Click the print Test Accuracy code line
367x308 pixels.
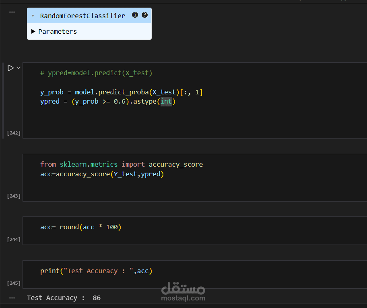point(96,271)
